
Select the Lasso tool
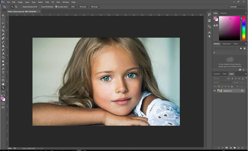coord(3,23)
